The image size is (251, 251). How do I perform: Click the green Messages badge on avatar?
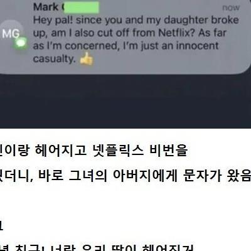tap(21, 43)
